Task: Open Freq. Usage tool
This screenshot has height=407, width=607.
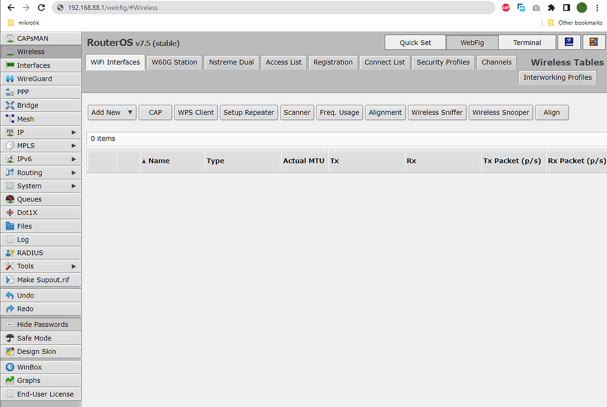Action: tap(340, 113)
